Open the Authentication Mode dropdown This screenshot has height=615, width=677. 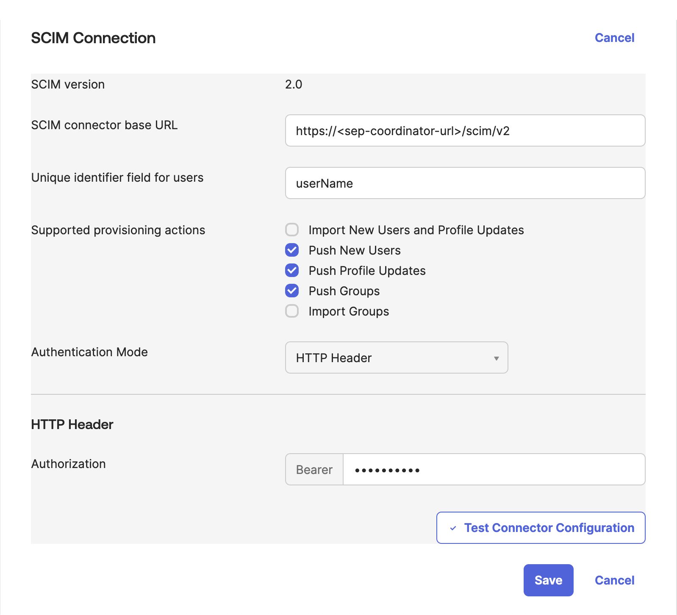[397, 357]
